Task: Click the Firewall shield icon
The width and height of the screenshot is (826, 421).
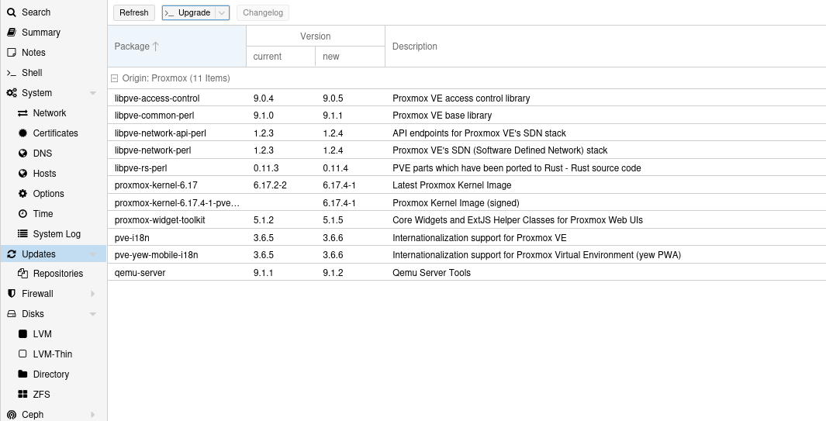Action: click(x=12, y=294)
